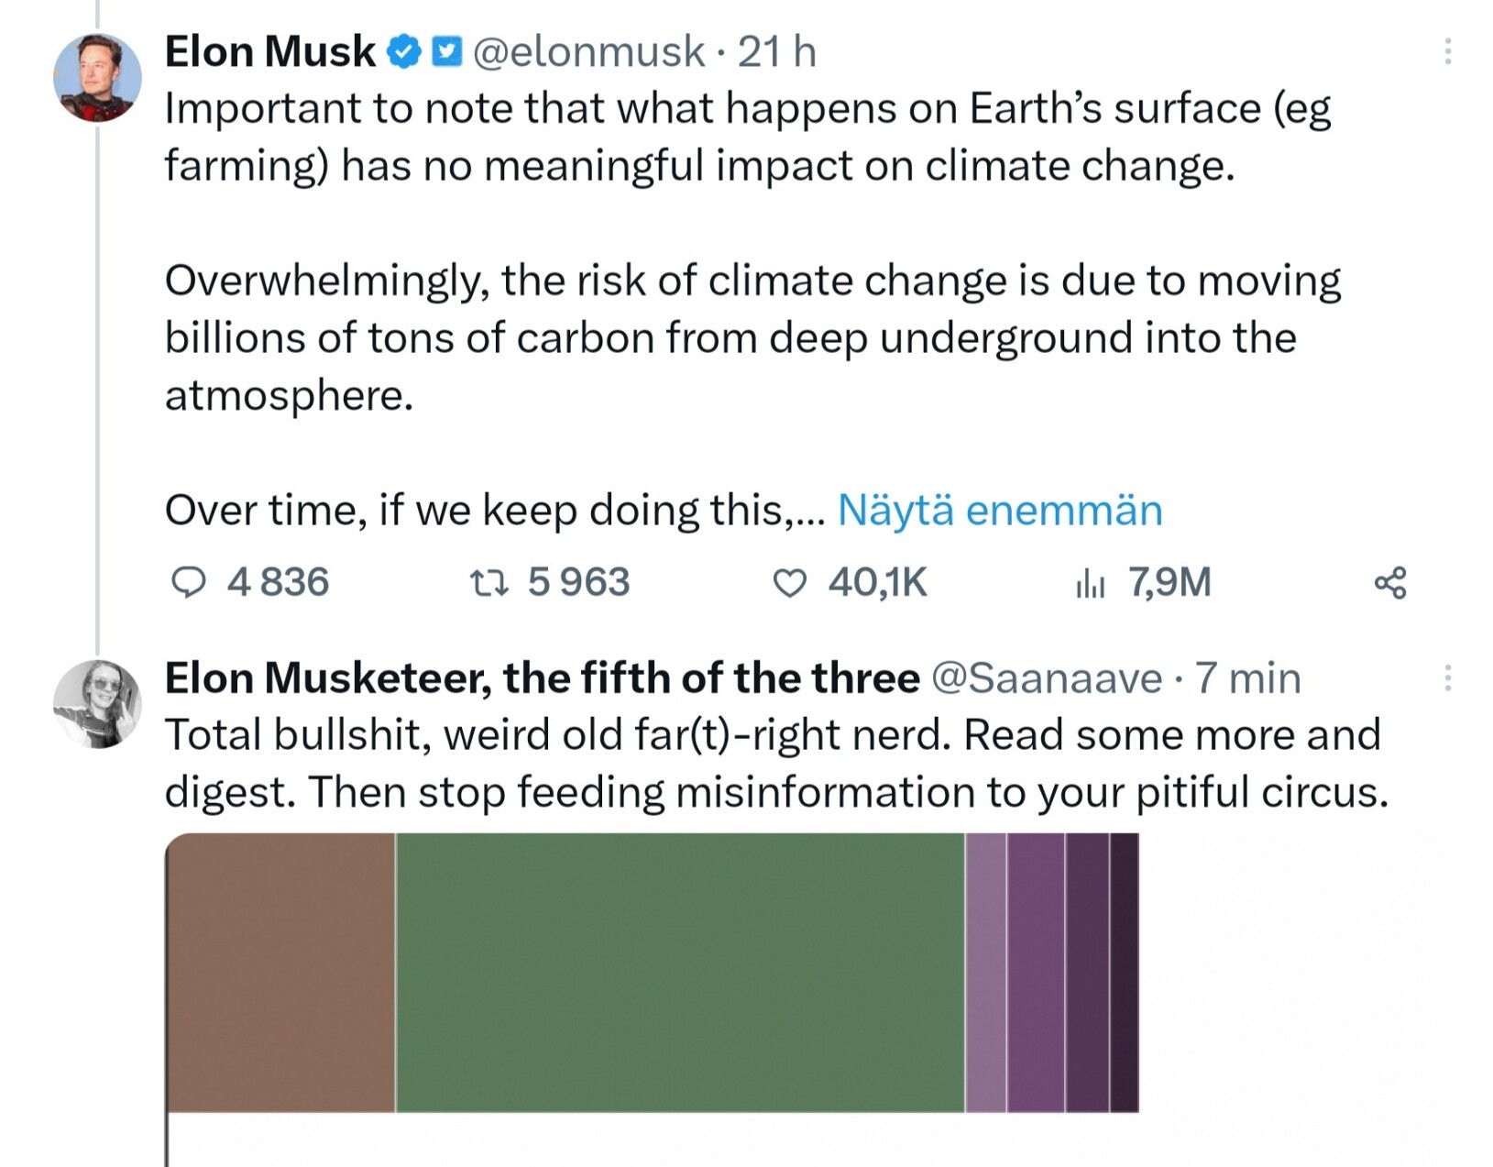This screenshot has width=1493, height=1167.
Task: Click the reply bubble icon showing 4 836
Action: pyautogui.click(x=189, y=582)
